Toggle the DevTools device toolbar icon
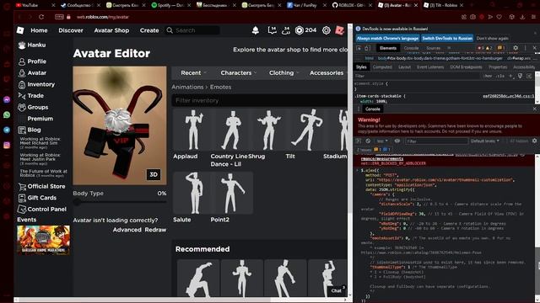 point(367,48)
